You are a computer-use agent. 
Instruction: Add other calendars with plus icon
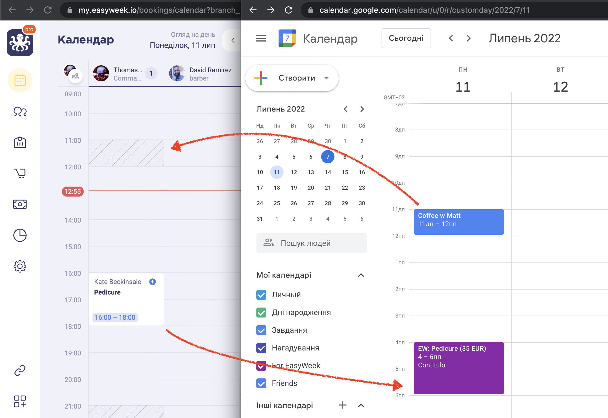(343, 405)
